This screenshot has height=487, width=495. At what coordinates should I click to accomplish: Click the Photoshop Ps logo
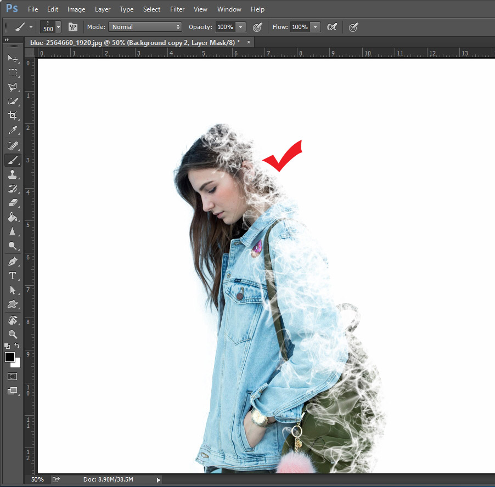click(12, 8)
